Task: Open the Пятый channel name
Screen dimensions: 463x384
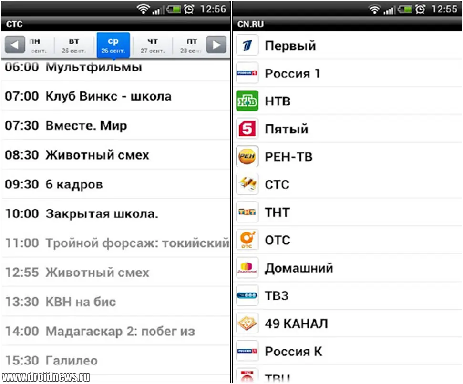Action: click(287, 129)
